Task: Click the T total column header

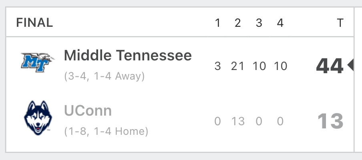Action: [x=340, y=23]
